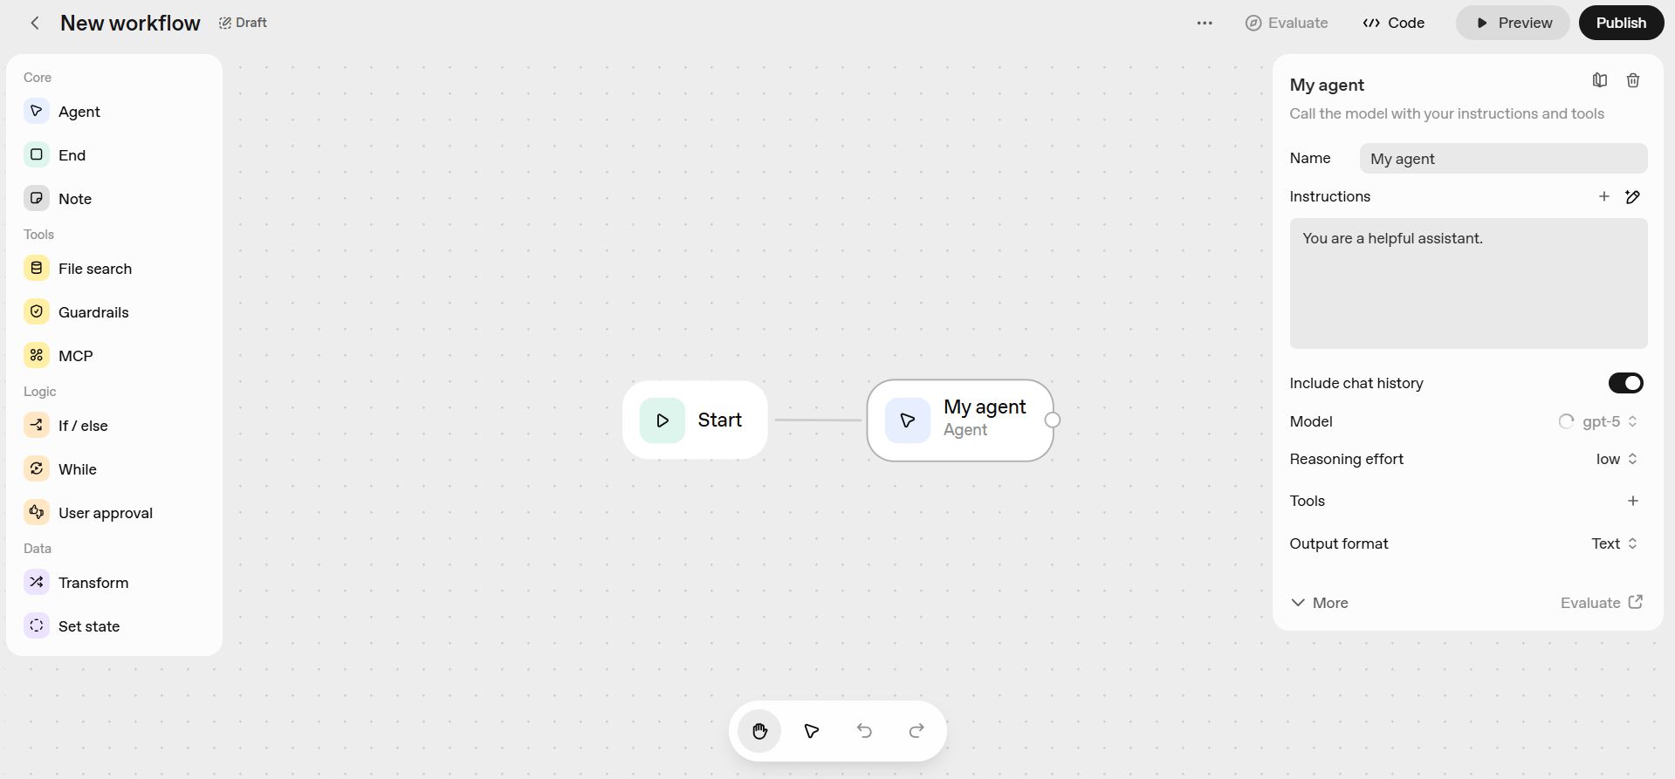Add instructions variable with plus icon
This screenshot has height=779, width=1675.
click(x=1603, y=197)
